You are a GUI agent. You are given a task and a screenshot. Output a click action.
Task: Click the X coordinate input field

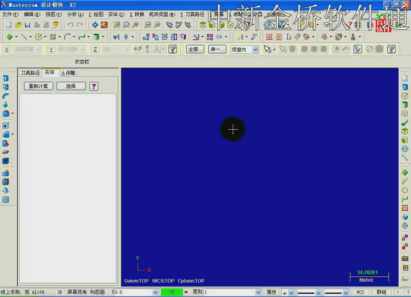27,49
